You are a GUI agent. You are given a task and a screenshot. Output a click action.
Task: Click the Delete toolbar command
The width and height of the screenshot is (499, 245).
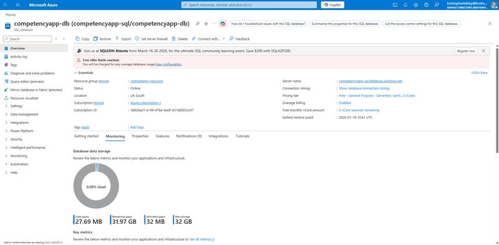[180, 39]
